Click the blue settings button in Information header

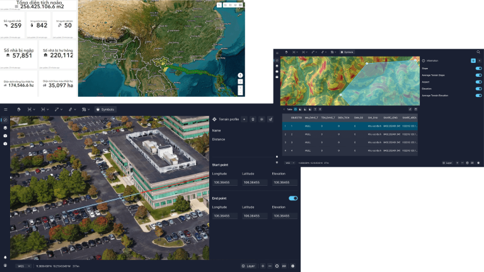[x=473, y=60]
